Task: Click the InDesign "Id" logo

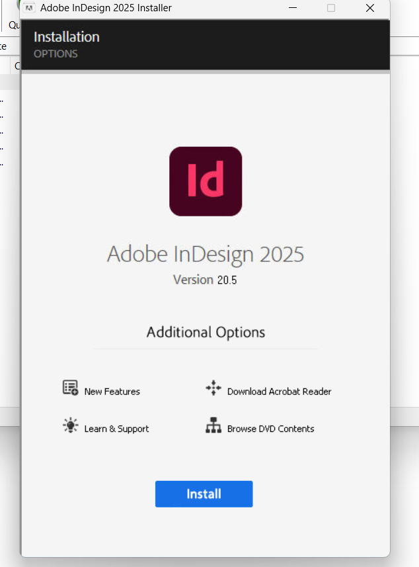Action: click(x=206, y=181)
